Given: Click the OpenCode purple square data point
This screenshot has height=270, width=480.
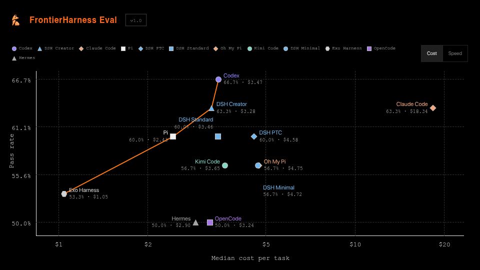Looking at the screenshot, I should coord(210,222).
